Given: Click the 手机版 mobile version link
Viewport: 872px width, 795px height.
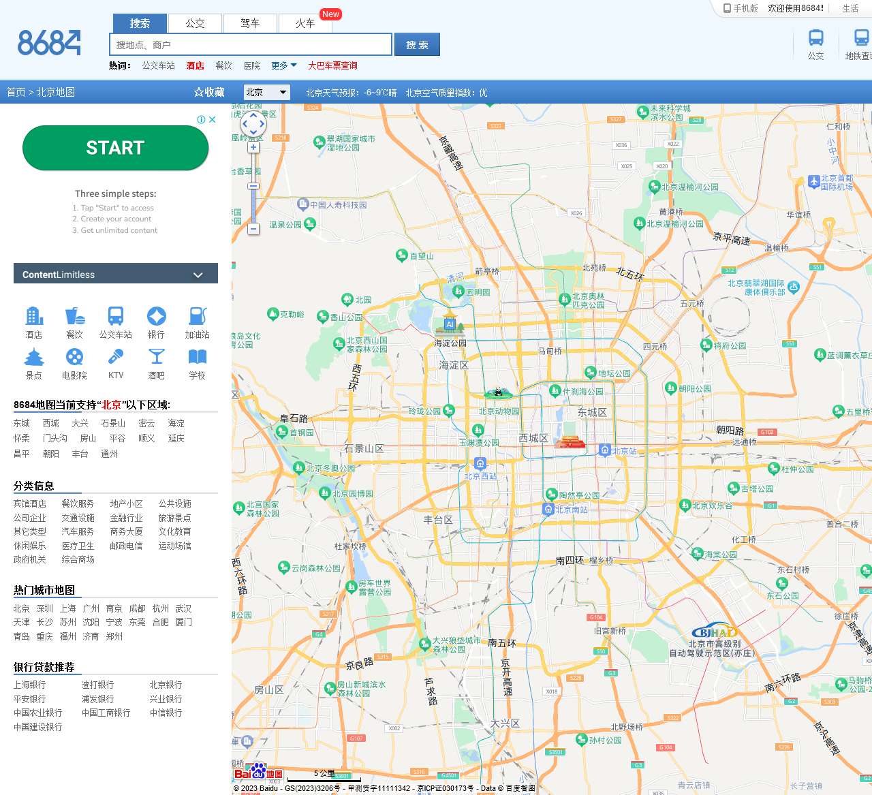Looking at the screenshot, I should pos(741,8).
